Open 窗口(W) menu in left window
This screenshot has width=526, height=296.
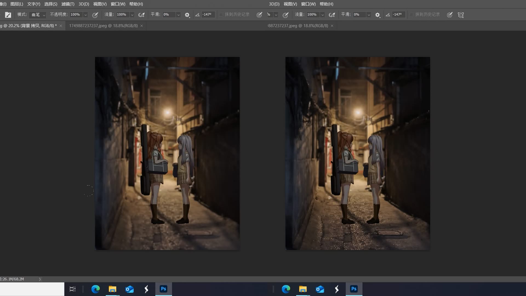[118, 4]
